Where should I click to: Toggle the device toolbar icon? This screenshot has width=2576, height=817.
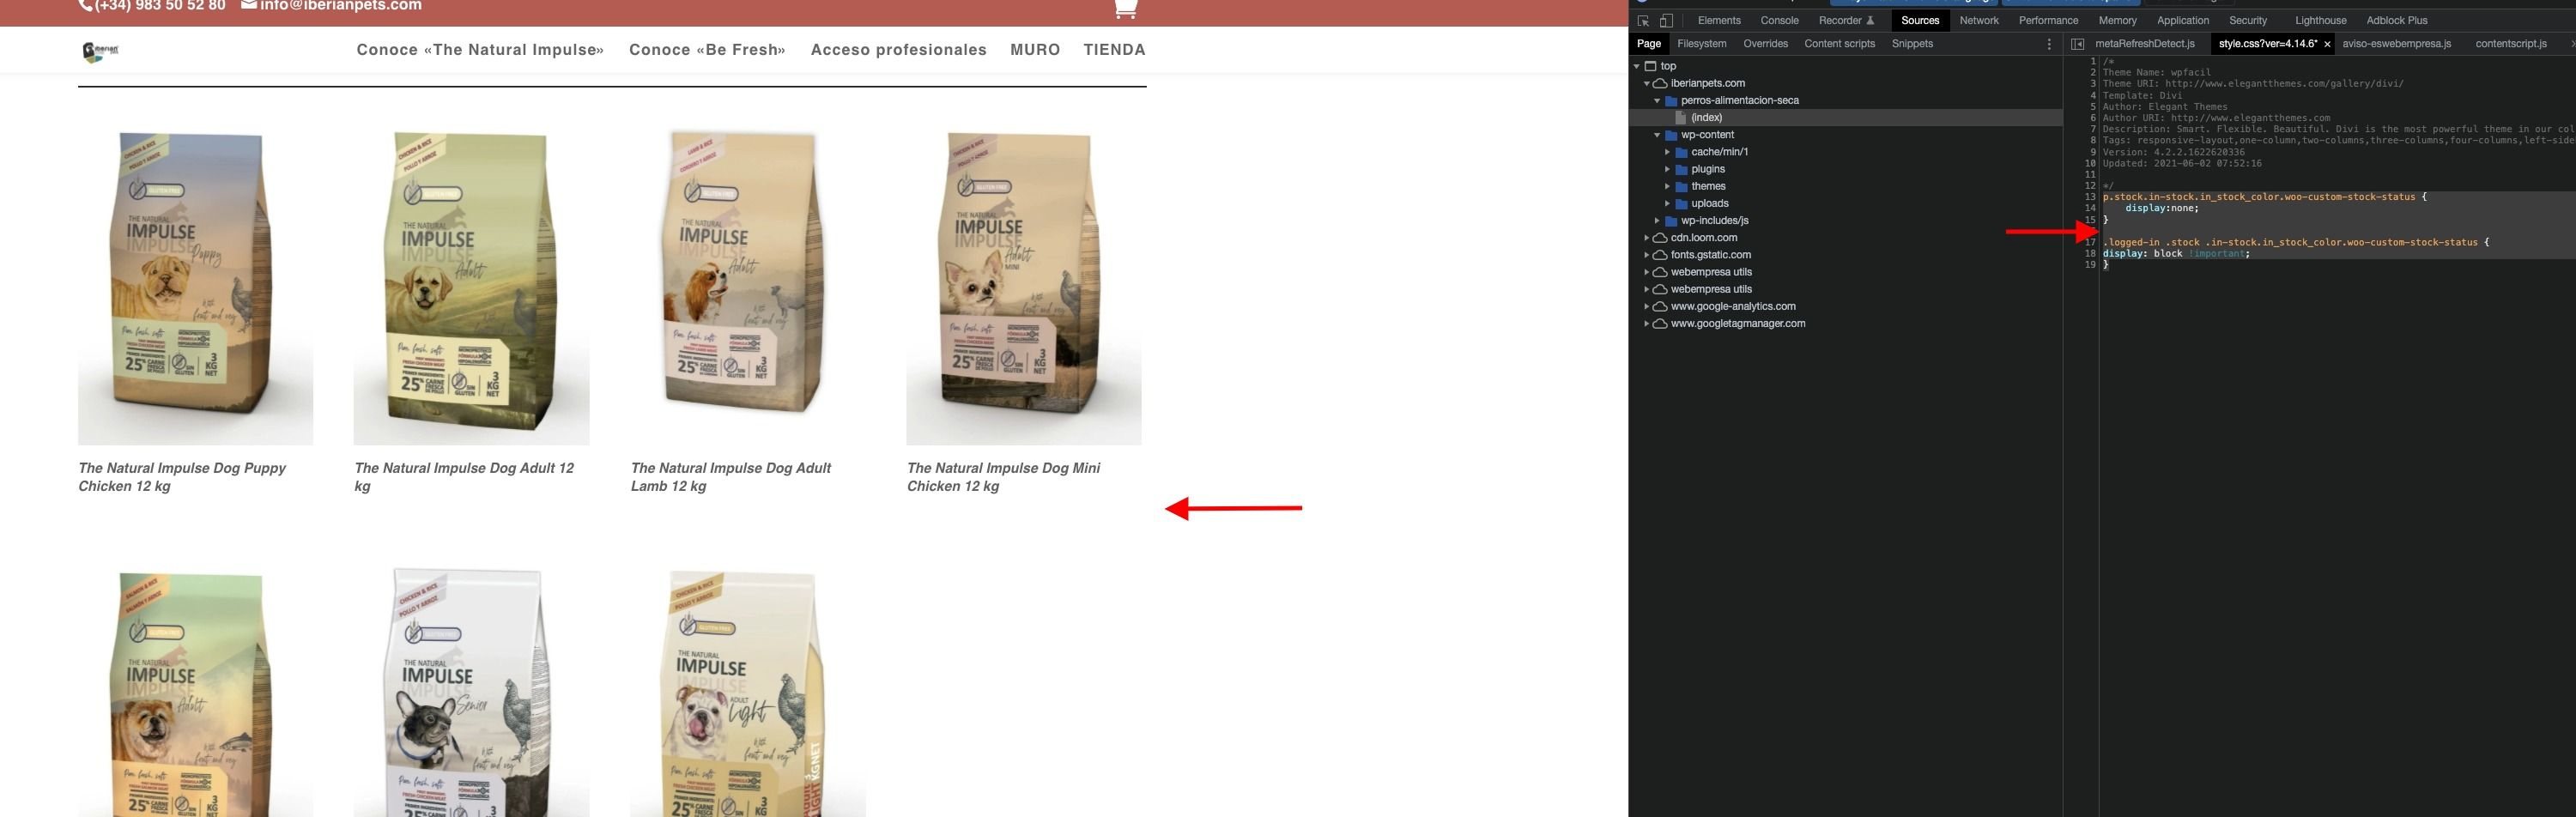1666,20
